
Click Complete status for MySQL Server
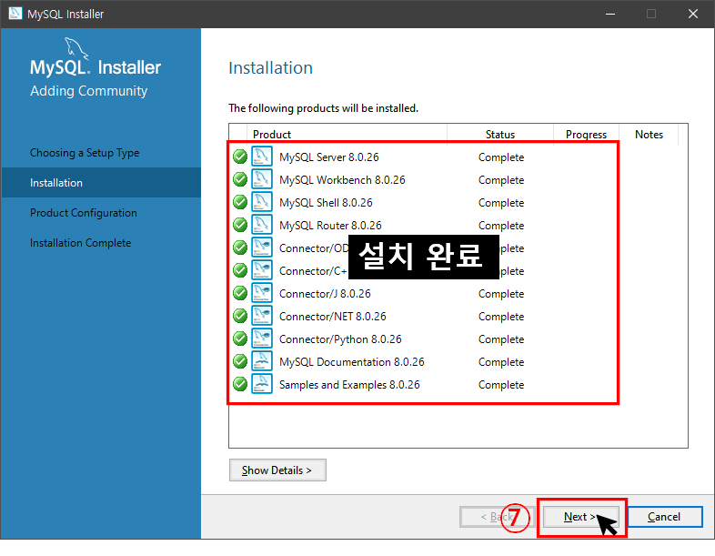501,157
